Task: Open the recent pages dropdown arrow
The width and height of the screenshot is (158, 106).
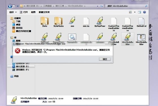Action: point(18,6)
